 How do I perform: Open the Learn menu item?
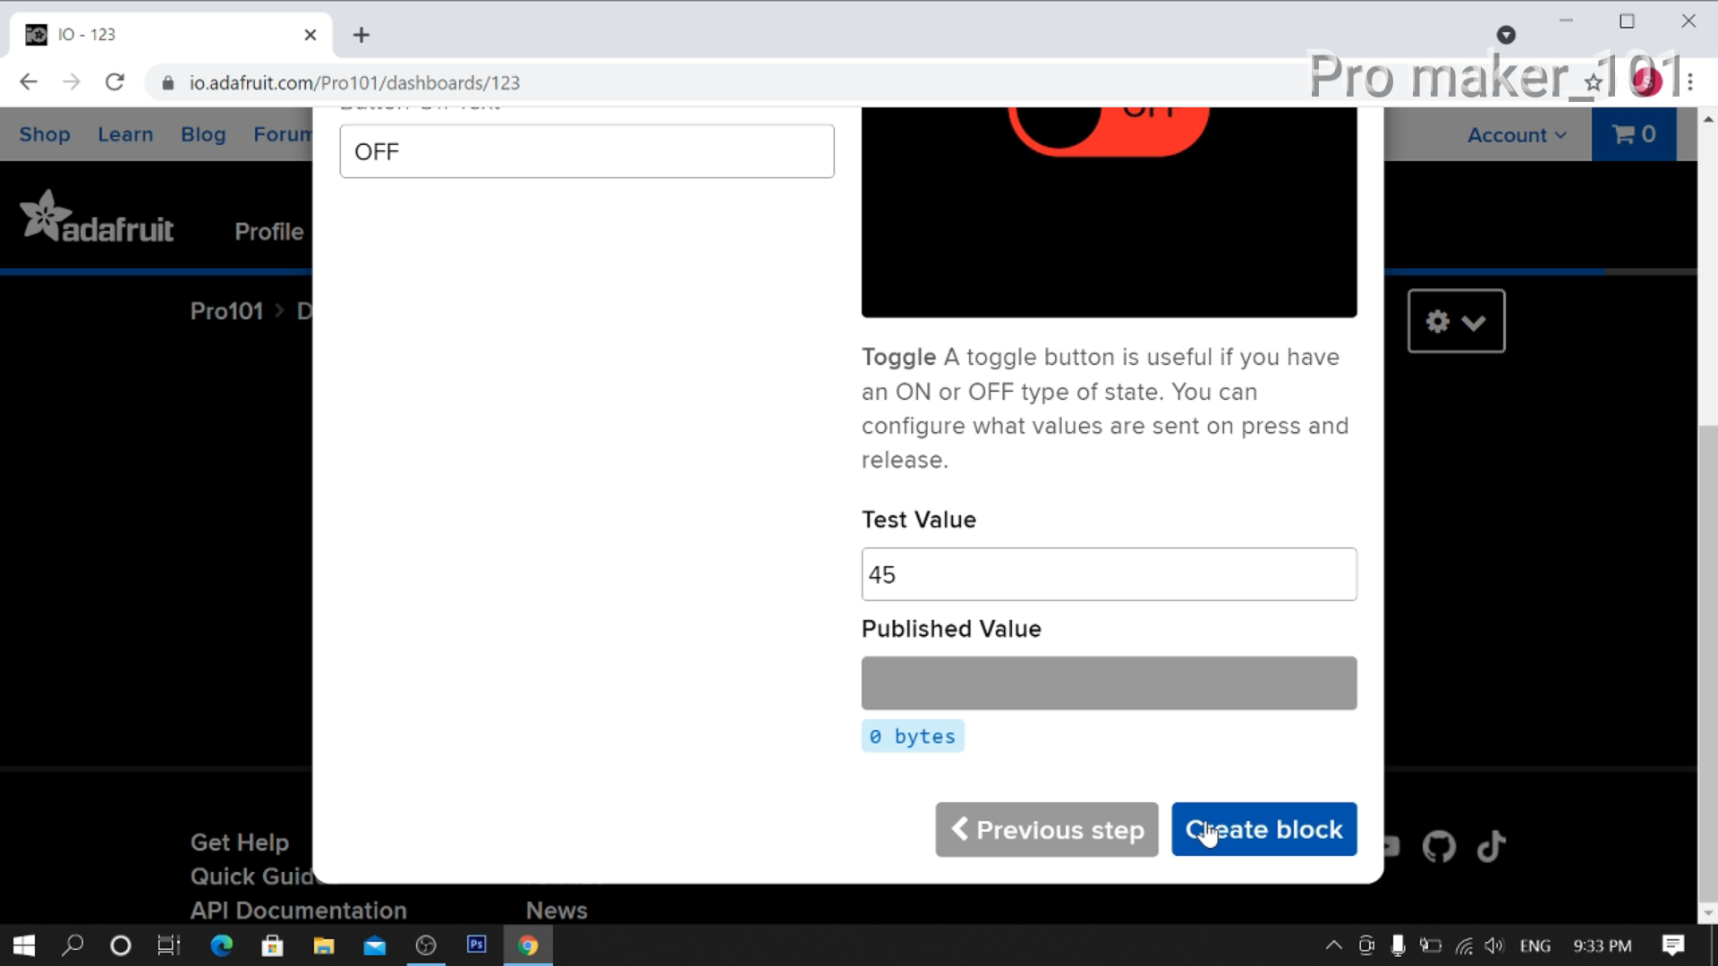coord(125,134)
